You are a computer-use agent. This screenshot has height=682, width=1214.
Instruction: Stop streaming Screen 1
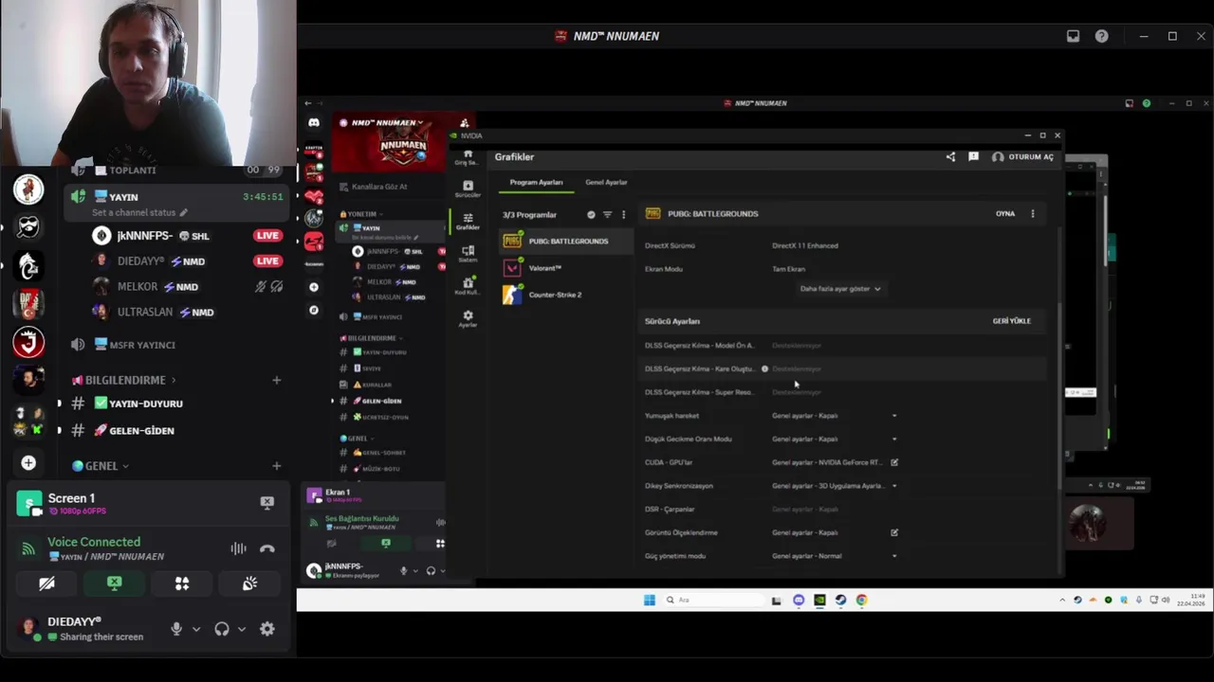[x=267, y=502]
